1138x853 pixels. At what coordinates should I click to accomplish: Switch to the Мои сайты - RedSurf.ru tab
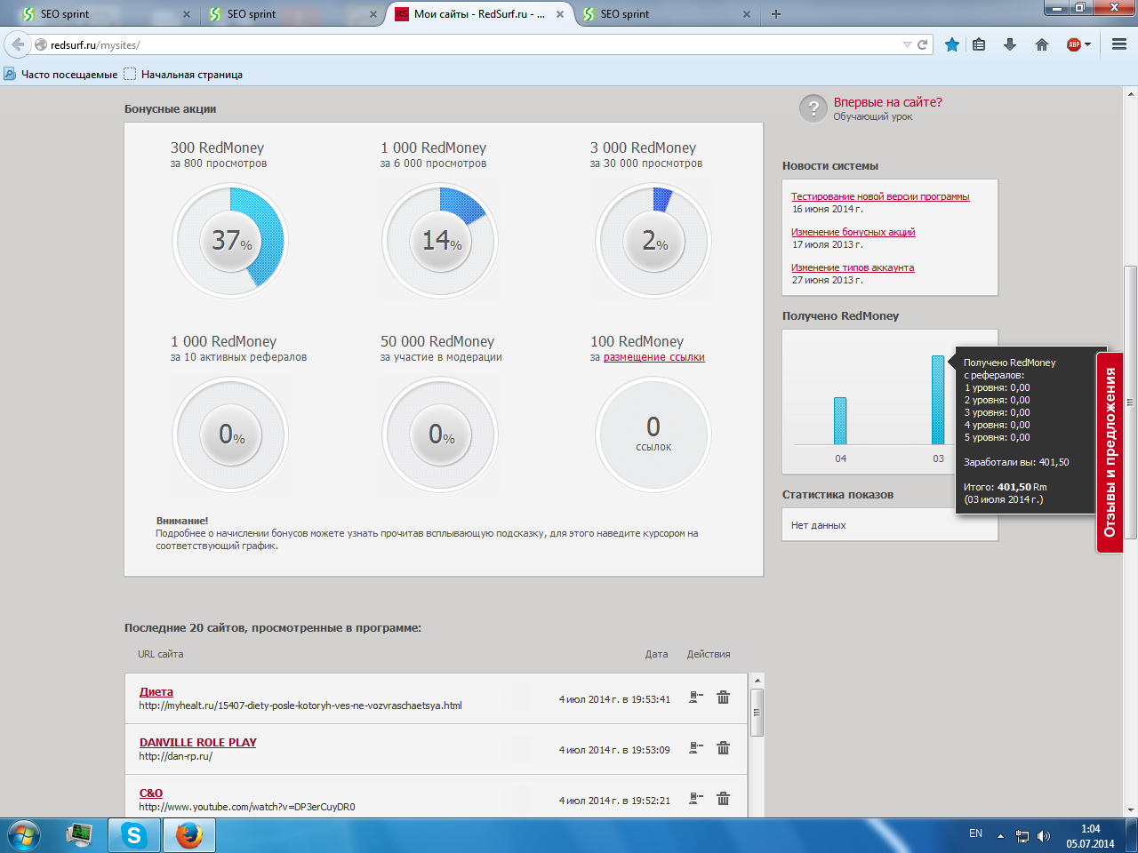479,14
